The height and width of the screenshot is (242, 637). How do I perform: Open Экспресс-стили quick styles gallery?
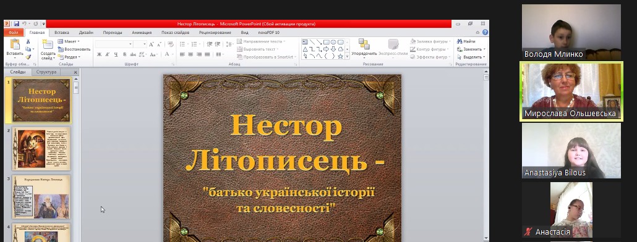coord(393,48)
